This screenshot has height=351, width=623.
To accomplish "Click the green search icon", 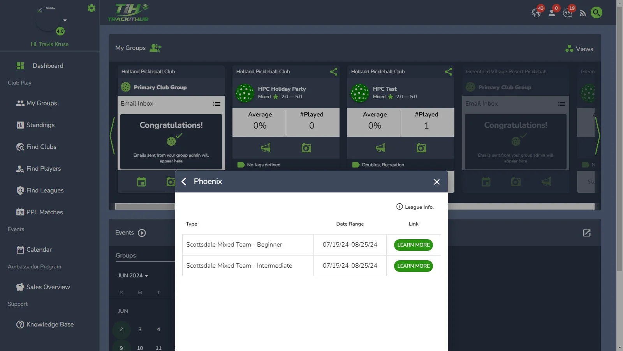I will (x=597, y=12).
